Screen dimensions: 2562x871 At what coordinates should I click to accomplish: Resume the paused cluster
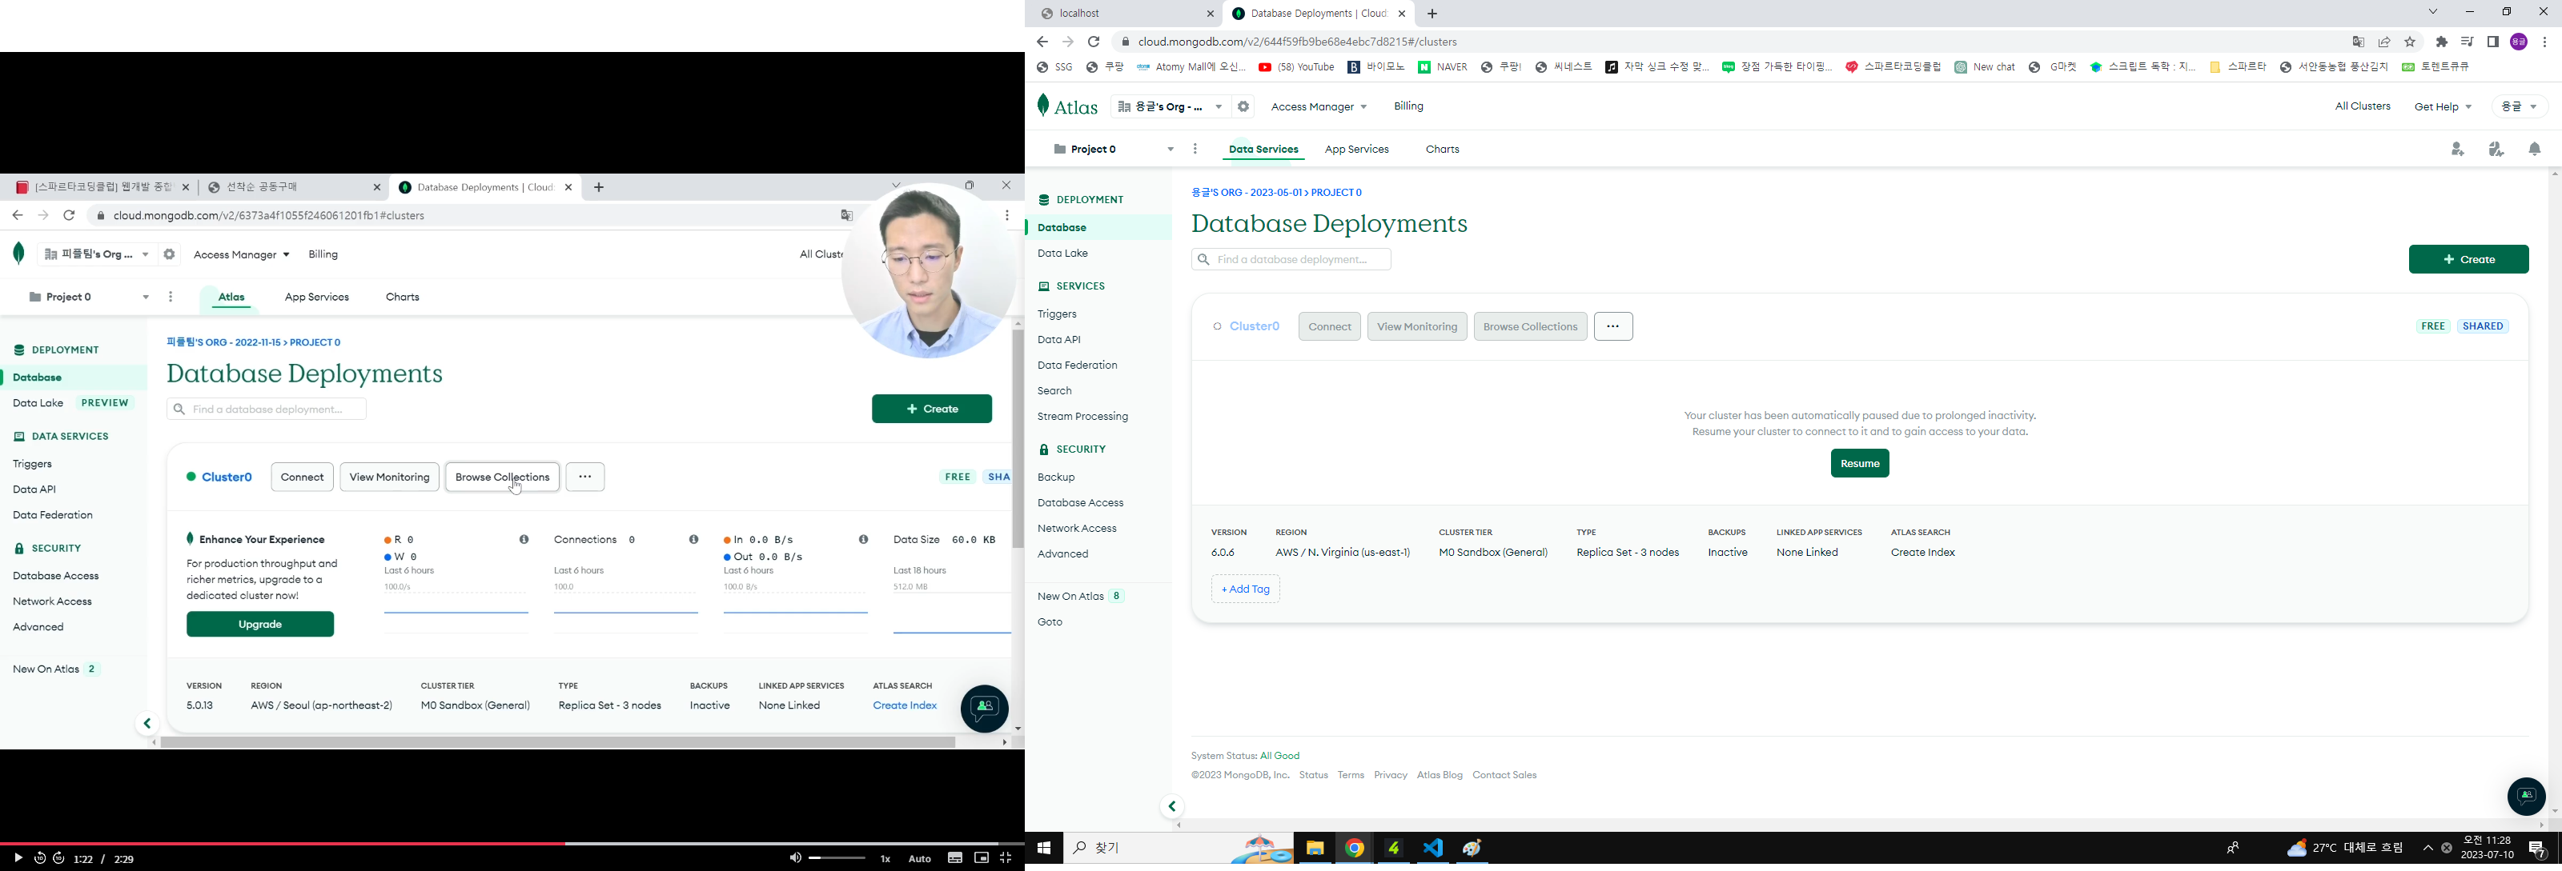[1860, 464]
